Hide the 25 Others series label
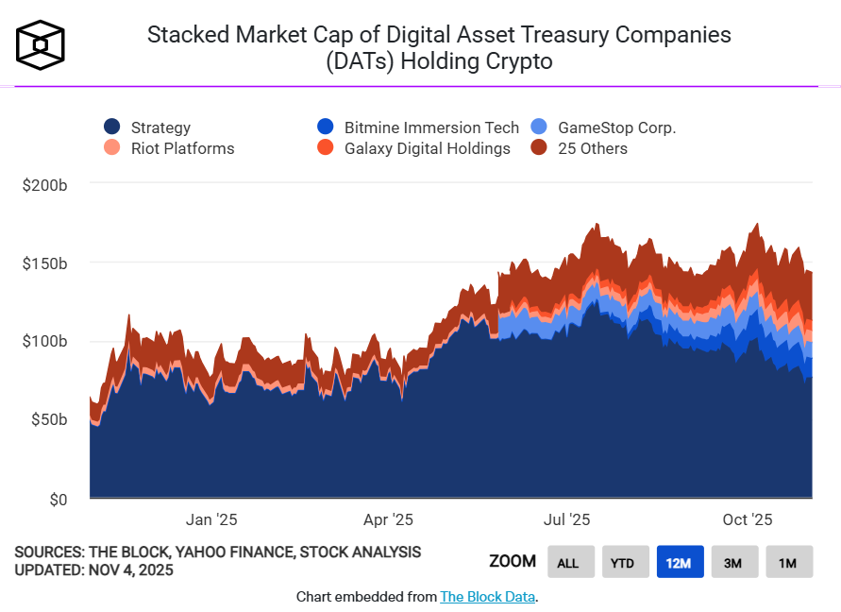Screen dimensions: 841x612 pyautogui.click(x=592, y=148)
